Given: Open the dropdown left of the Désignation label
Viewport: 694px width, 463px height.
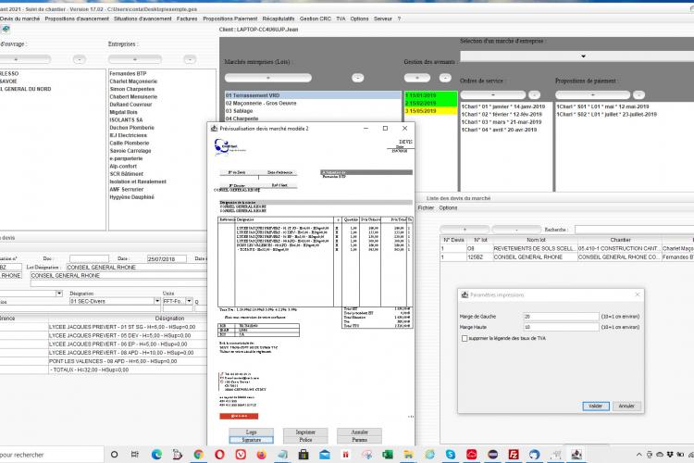Looking at the screenshot, I should point(59,294).
